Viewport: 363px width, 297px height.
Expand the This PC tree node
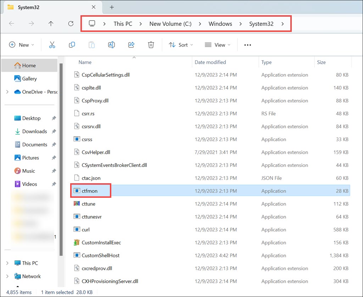[7, 263]
